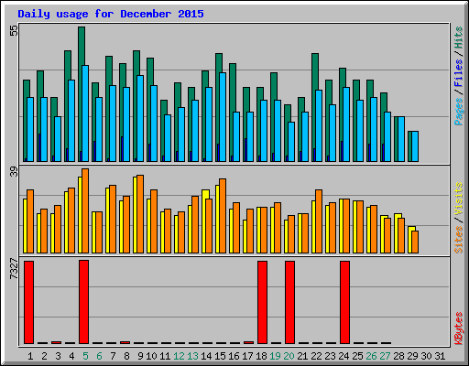Image resolution: width=469 pixels, height=366 pixels.
Task: Click the 'Files' legend label
Action: click(459, 73)
